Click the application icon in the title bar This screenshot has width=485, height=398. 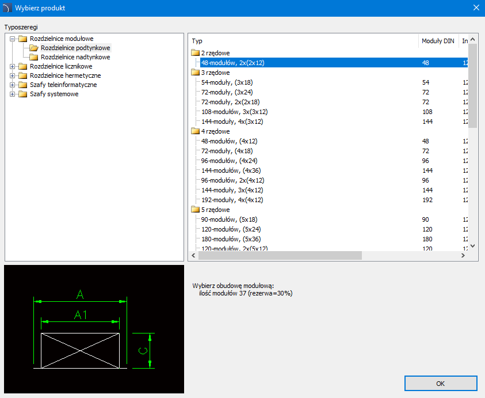coord(7,8)
